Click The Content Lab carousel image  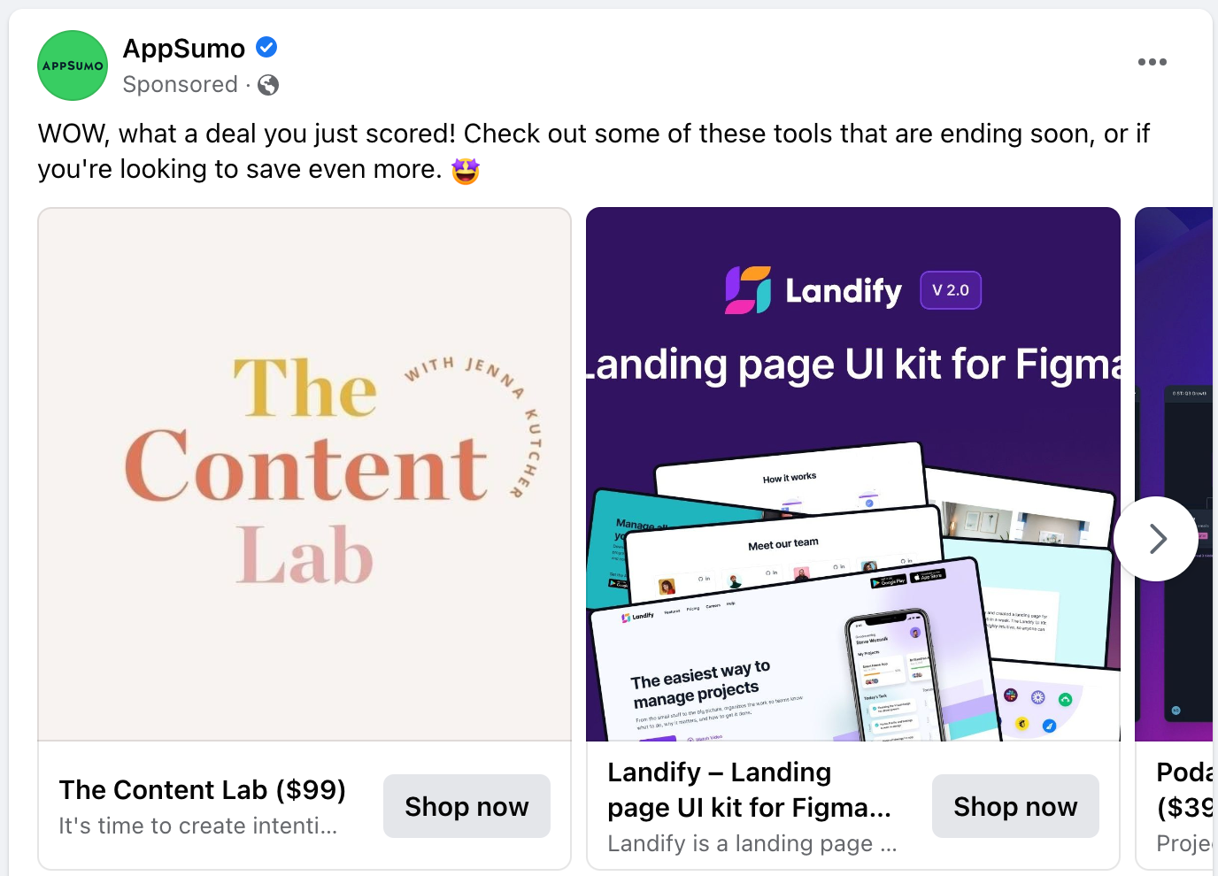coord(304,474)
